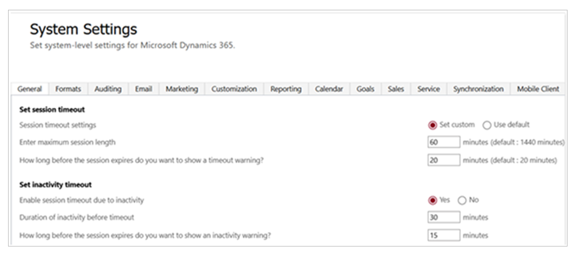Click the maximum session length field
The image size is (575, 258).
(x=443, y=142)
